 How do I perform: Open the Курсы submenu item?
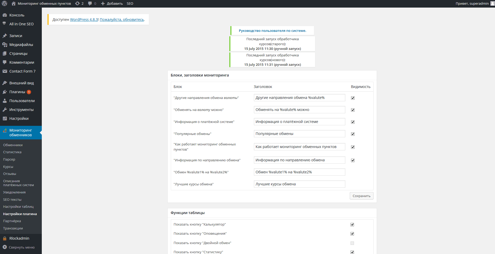tap(8, 167)
